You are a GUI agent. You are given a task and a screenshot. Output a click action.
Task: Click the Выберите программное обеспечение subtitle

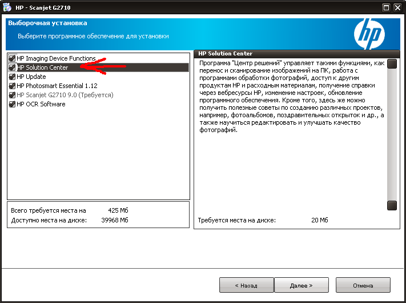(x=93, y=36)
